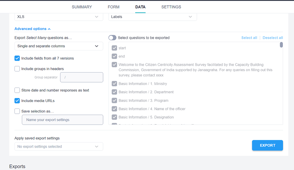Click the Deselect all link
The width and height of the screenshot is (294, 170).
pos(272,38)
